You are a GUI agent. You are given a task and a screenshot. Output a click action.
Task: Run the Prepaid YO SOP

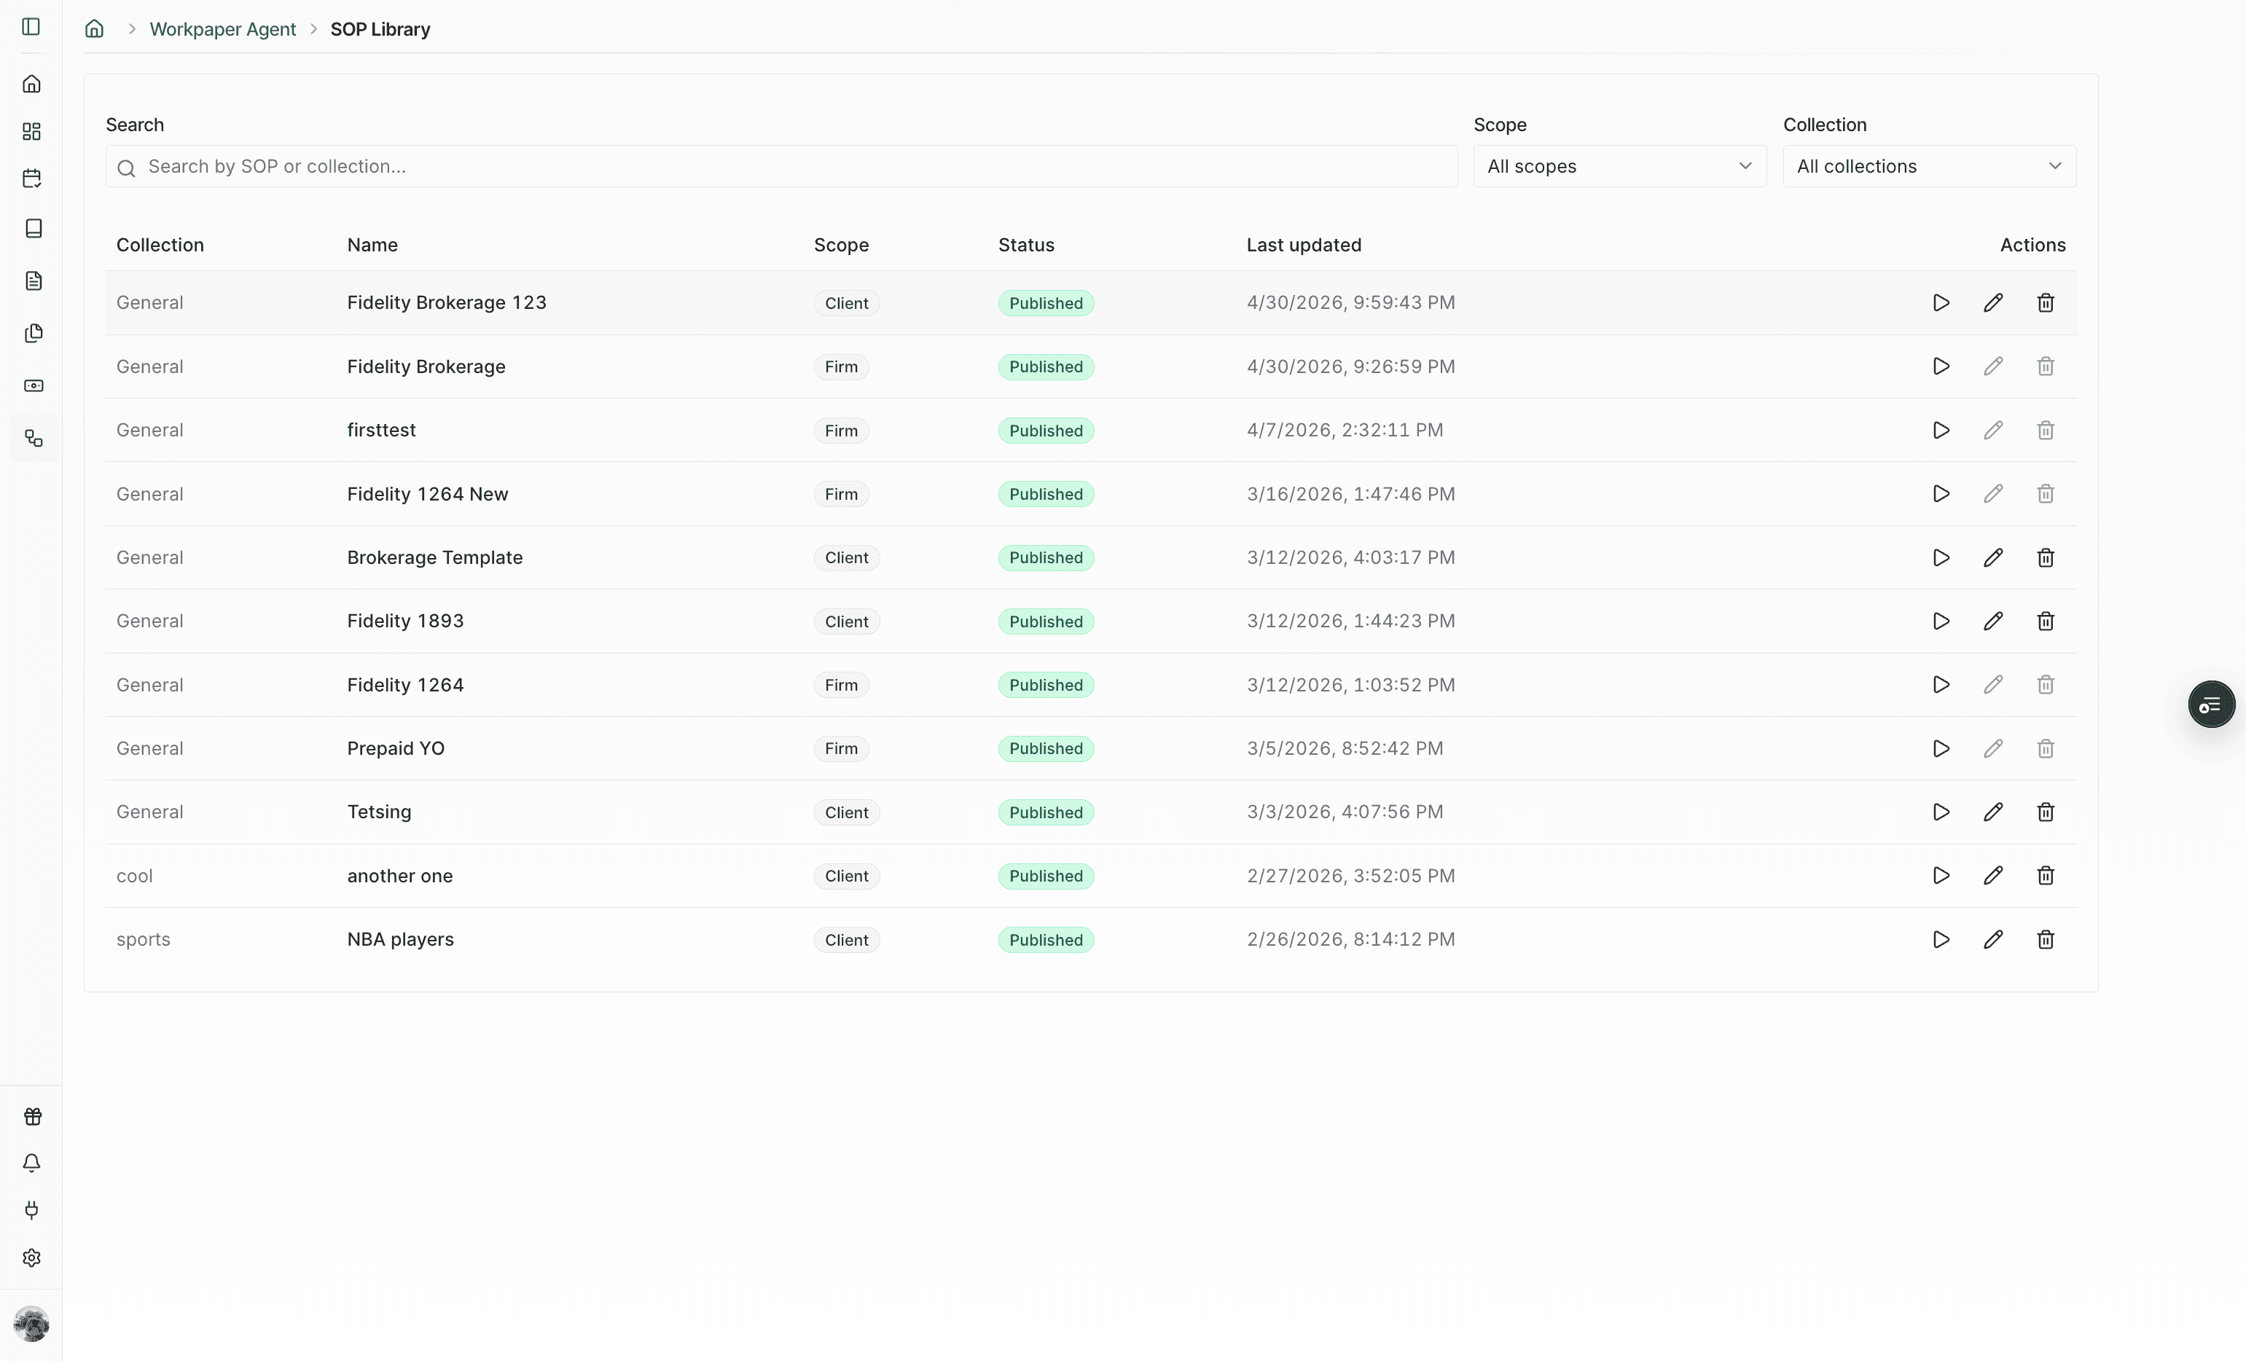(1941, 748)
